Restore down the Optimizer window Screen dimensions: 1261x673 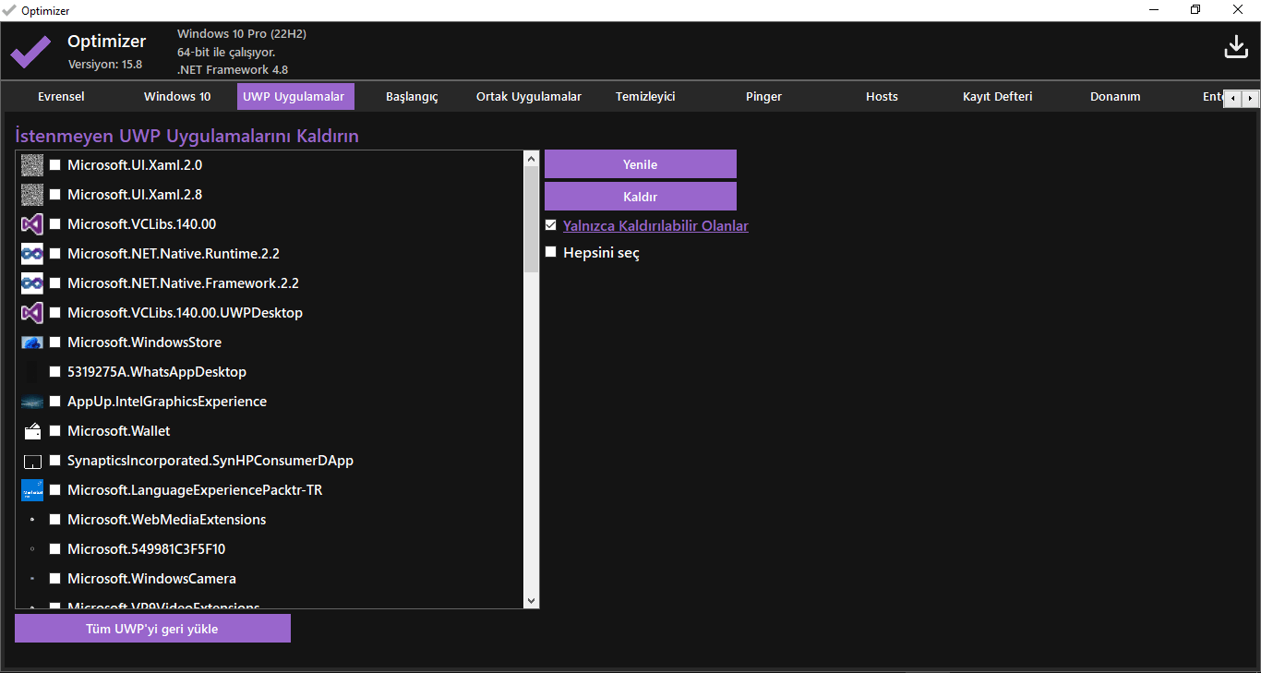click(x=1195, y=10)
